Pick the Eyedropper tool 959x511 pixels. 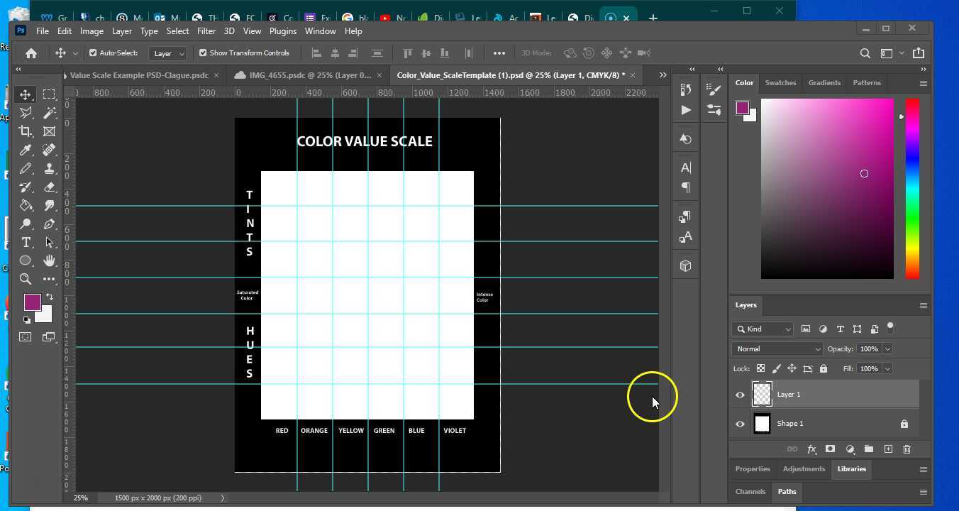(26, 150)
